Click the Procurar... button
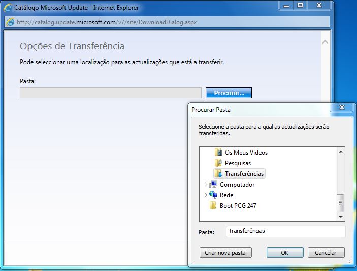The width and height of the screenshot is (357, 271). [229, 93]
